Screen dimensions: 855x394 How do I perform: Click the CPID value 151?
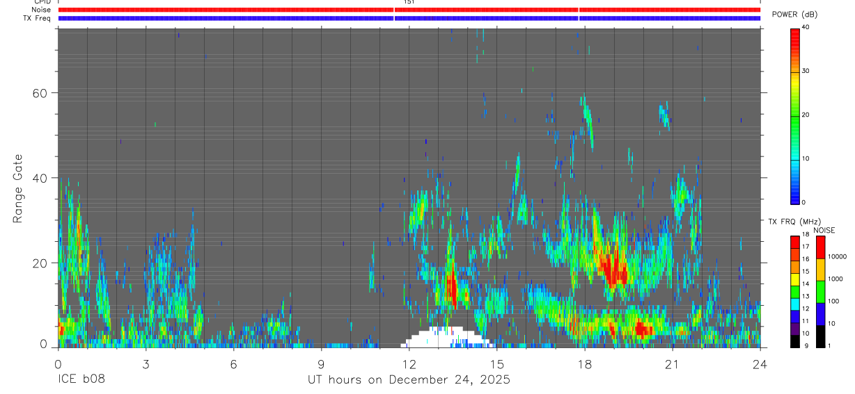coord(409,2)
